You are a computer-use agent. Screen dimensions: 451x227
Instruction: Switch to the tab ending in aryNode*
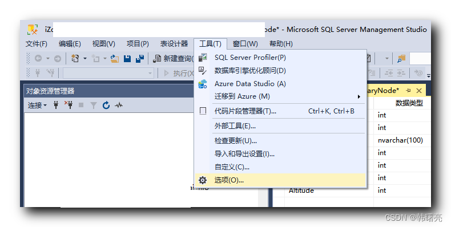[x=383, y=91]
